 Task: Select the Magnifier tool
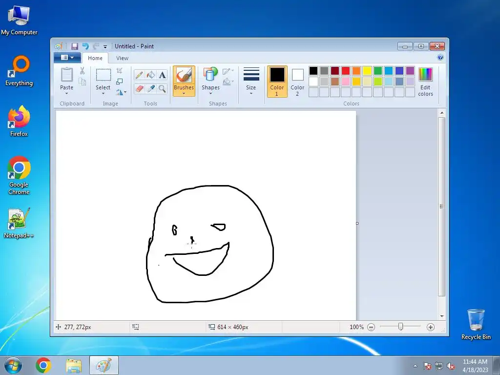click(x=162, y=88)
